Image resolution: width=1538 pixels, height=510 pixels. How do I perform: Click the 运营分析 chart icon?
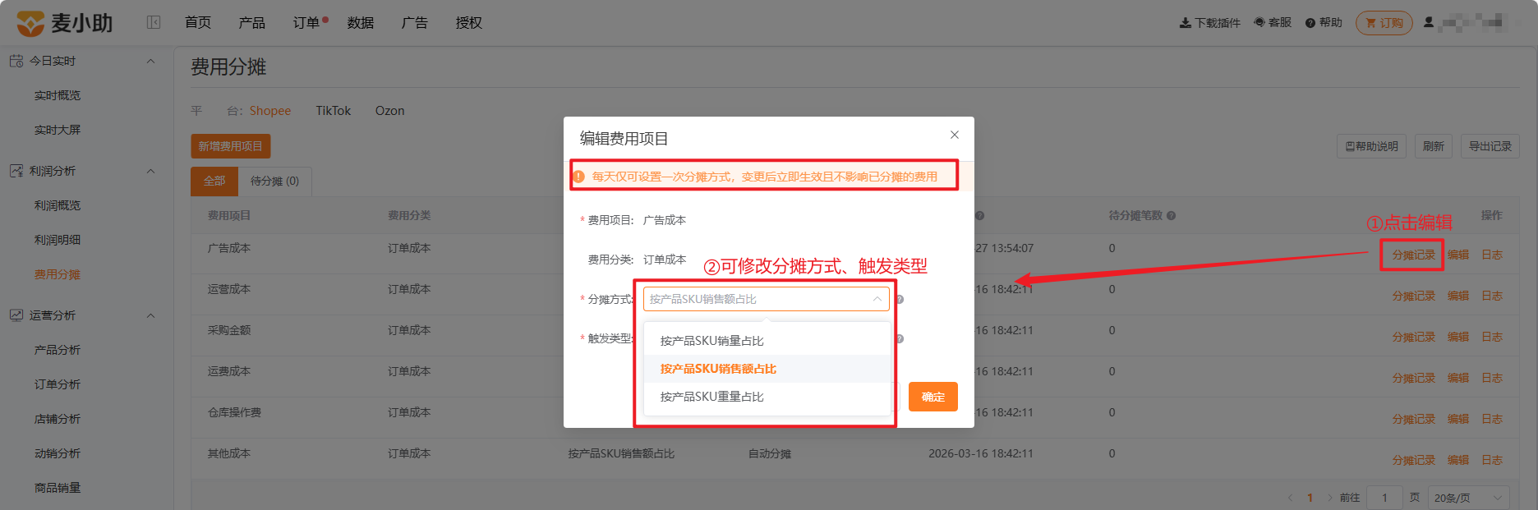click(x=16, y=315)
